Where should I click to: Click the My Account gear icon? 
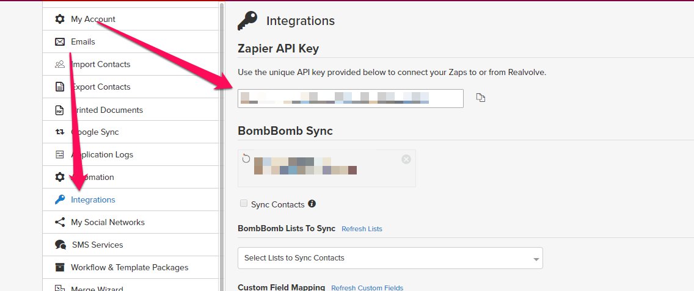[x=60, y=19]
